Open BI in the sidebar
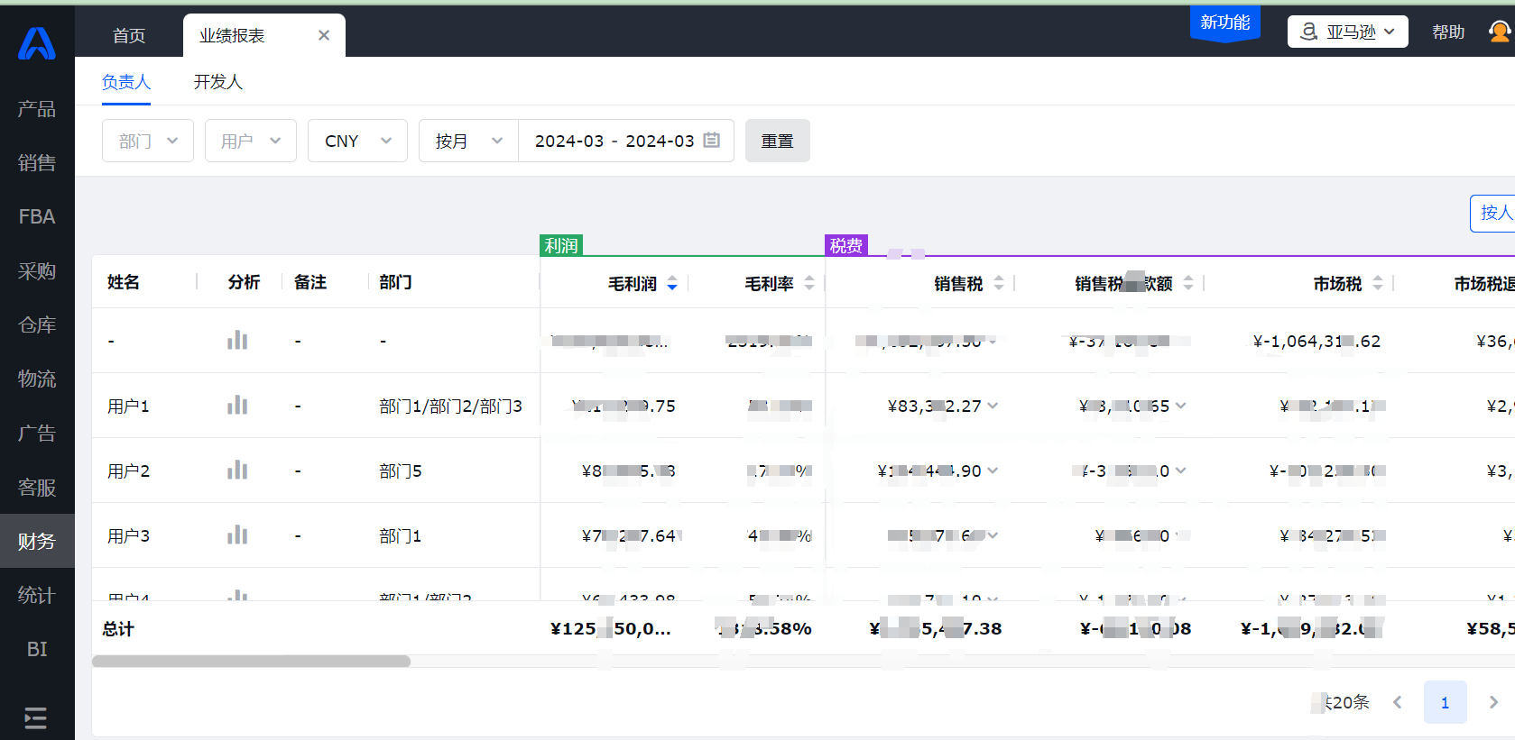This screenshot has height=740, width=1515. tap(37, 650)
